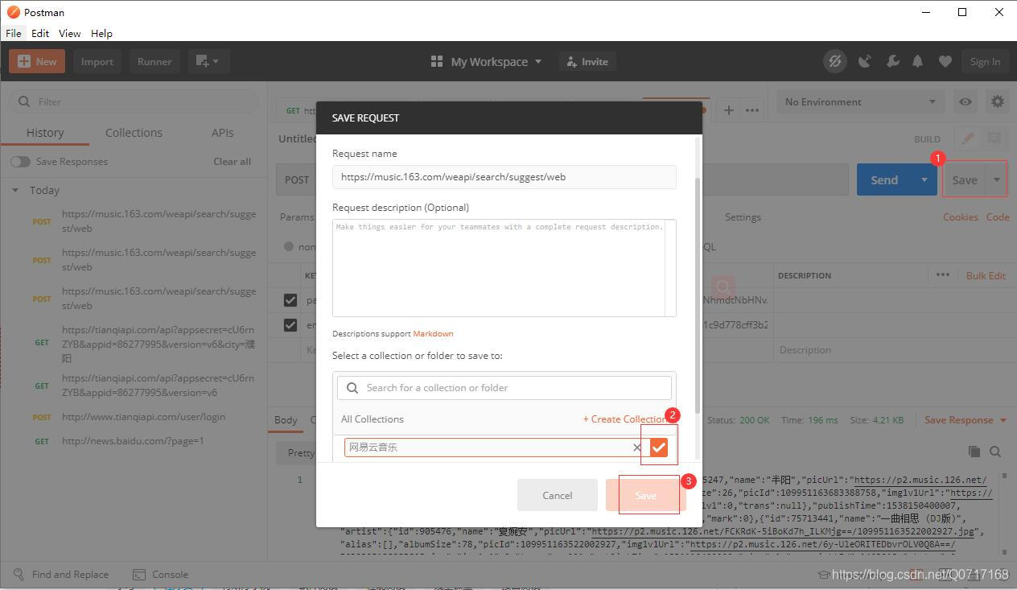Click Clear all in history
Viewport: 1017px width, 590px height.
point(232,162)
